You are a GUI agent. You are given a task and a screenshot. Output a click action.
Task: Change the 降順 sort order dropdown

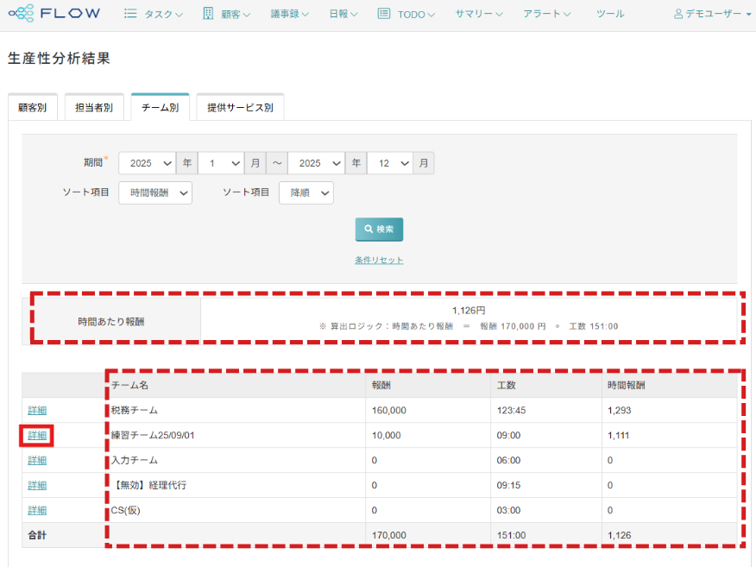click(x=306, y=193)
